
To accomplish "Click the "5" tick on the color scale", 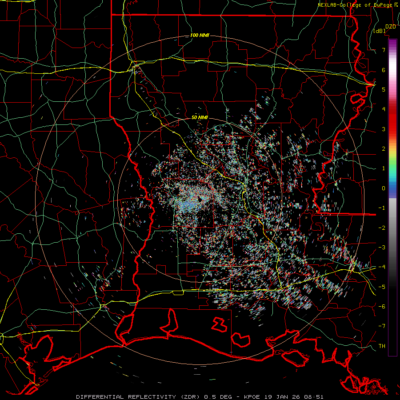I will coord(384,89).
